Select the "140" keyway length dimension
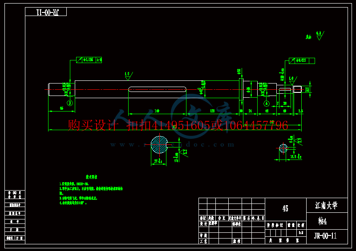 click(x=157, y=111)
